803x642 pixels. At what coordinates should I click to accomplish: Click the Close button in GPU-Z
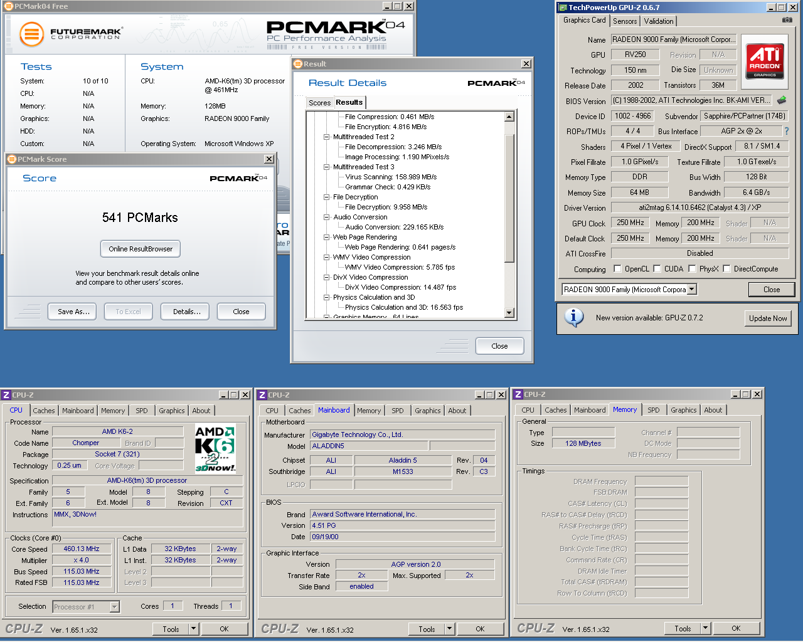[x=772, y=290]
